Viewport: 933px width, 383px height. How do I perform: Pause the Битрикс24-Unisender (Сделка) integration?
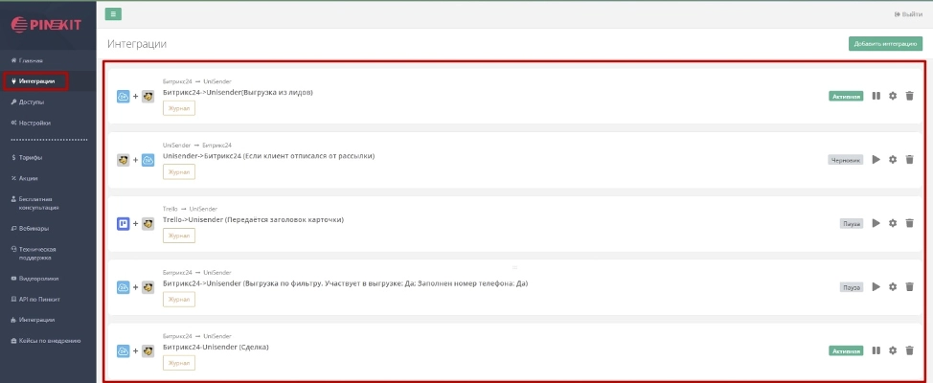[876, 350]
